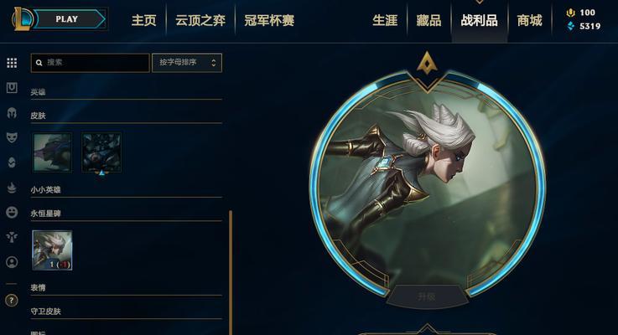Screen dimensions: 618x335
Task: Expand the 表情 section
Action: coord(126,288)
